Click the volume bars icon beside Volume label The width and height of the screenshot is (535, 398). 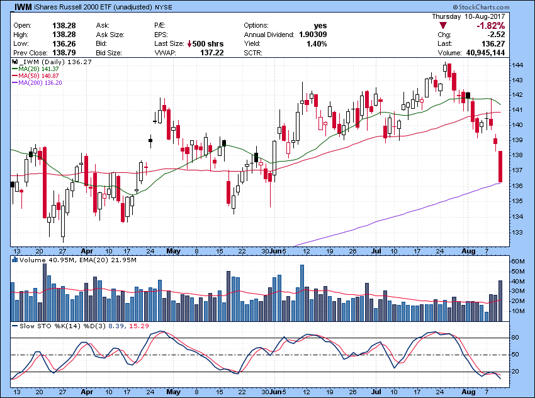click(x=14, y=260)
